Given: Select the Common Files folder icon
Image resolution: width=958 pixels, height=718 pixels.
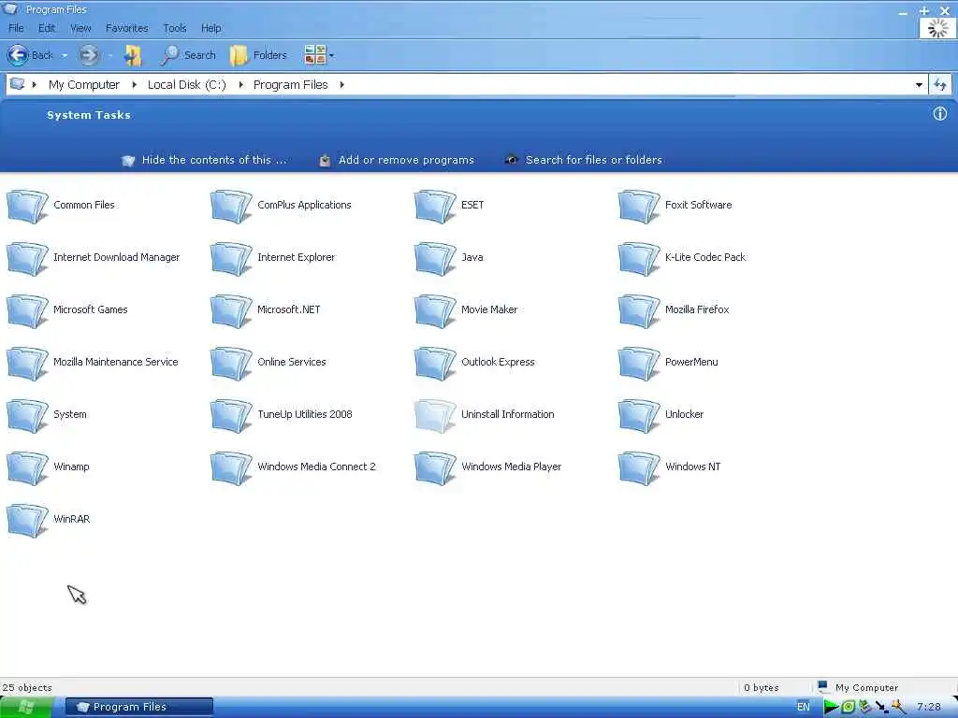Looking at the screenshot, I should click(x=27, y=206).
